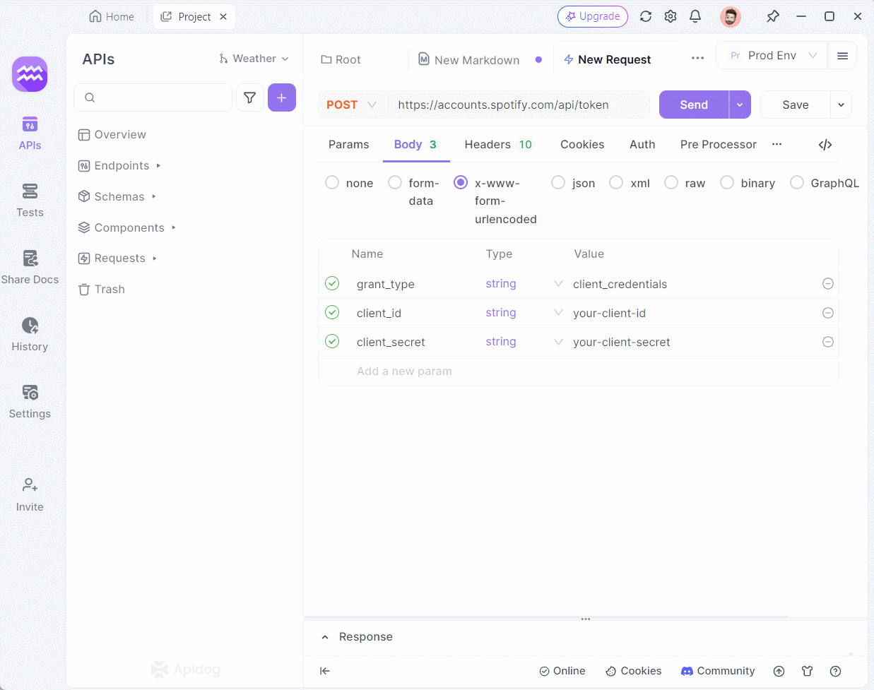874x690 pixels.
Task: Click the shirt theme icon in status bar
Action: pyautogui.click(x=807, y=671)
